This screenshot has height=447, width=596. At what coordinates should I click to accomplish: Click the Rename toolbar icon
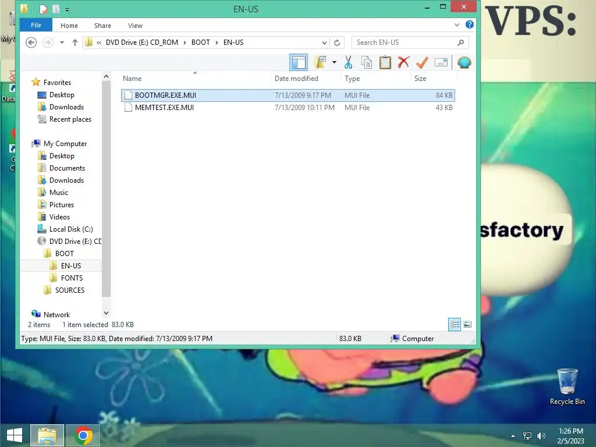click(441, 62)
